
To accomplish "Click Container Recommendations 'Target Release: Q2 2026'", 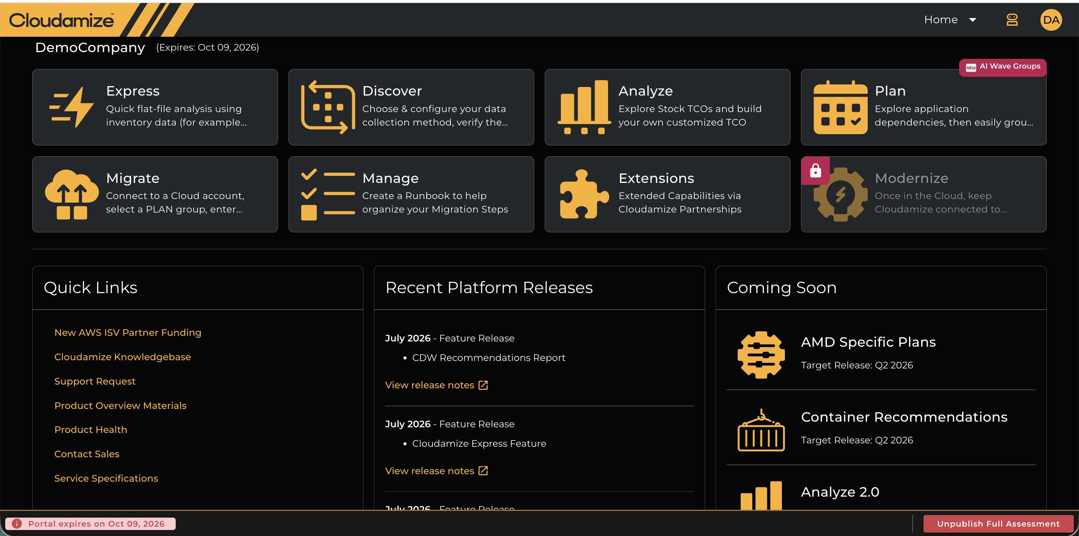I will [856, 440].
